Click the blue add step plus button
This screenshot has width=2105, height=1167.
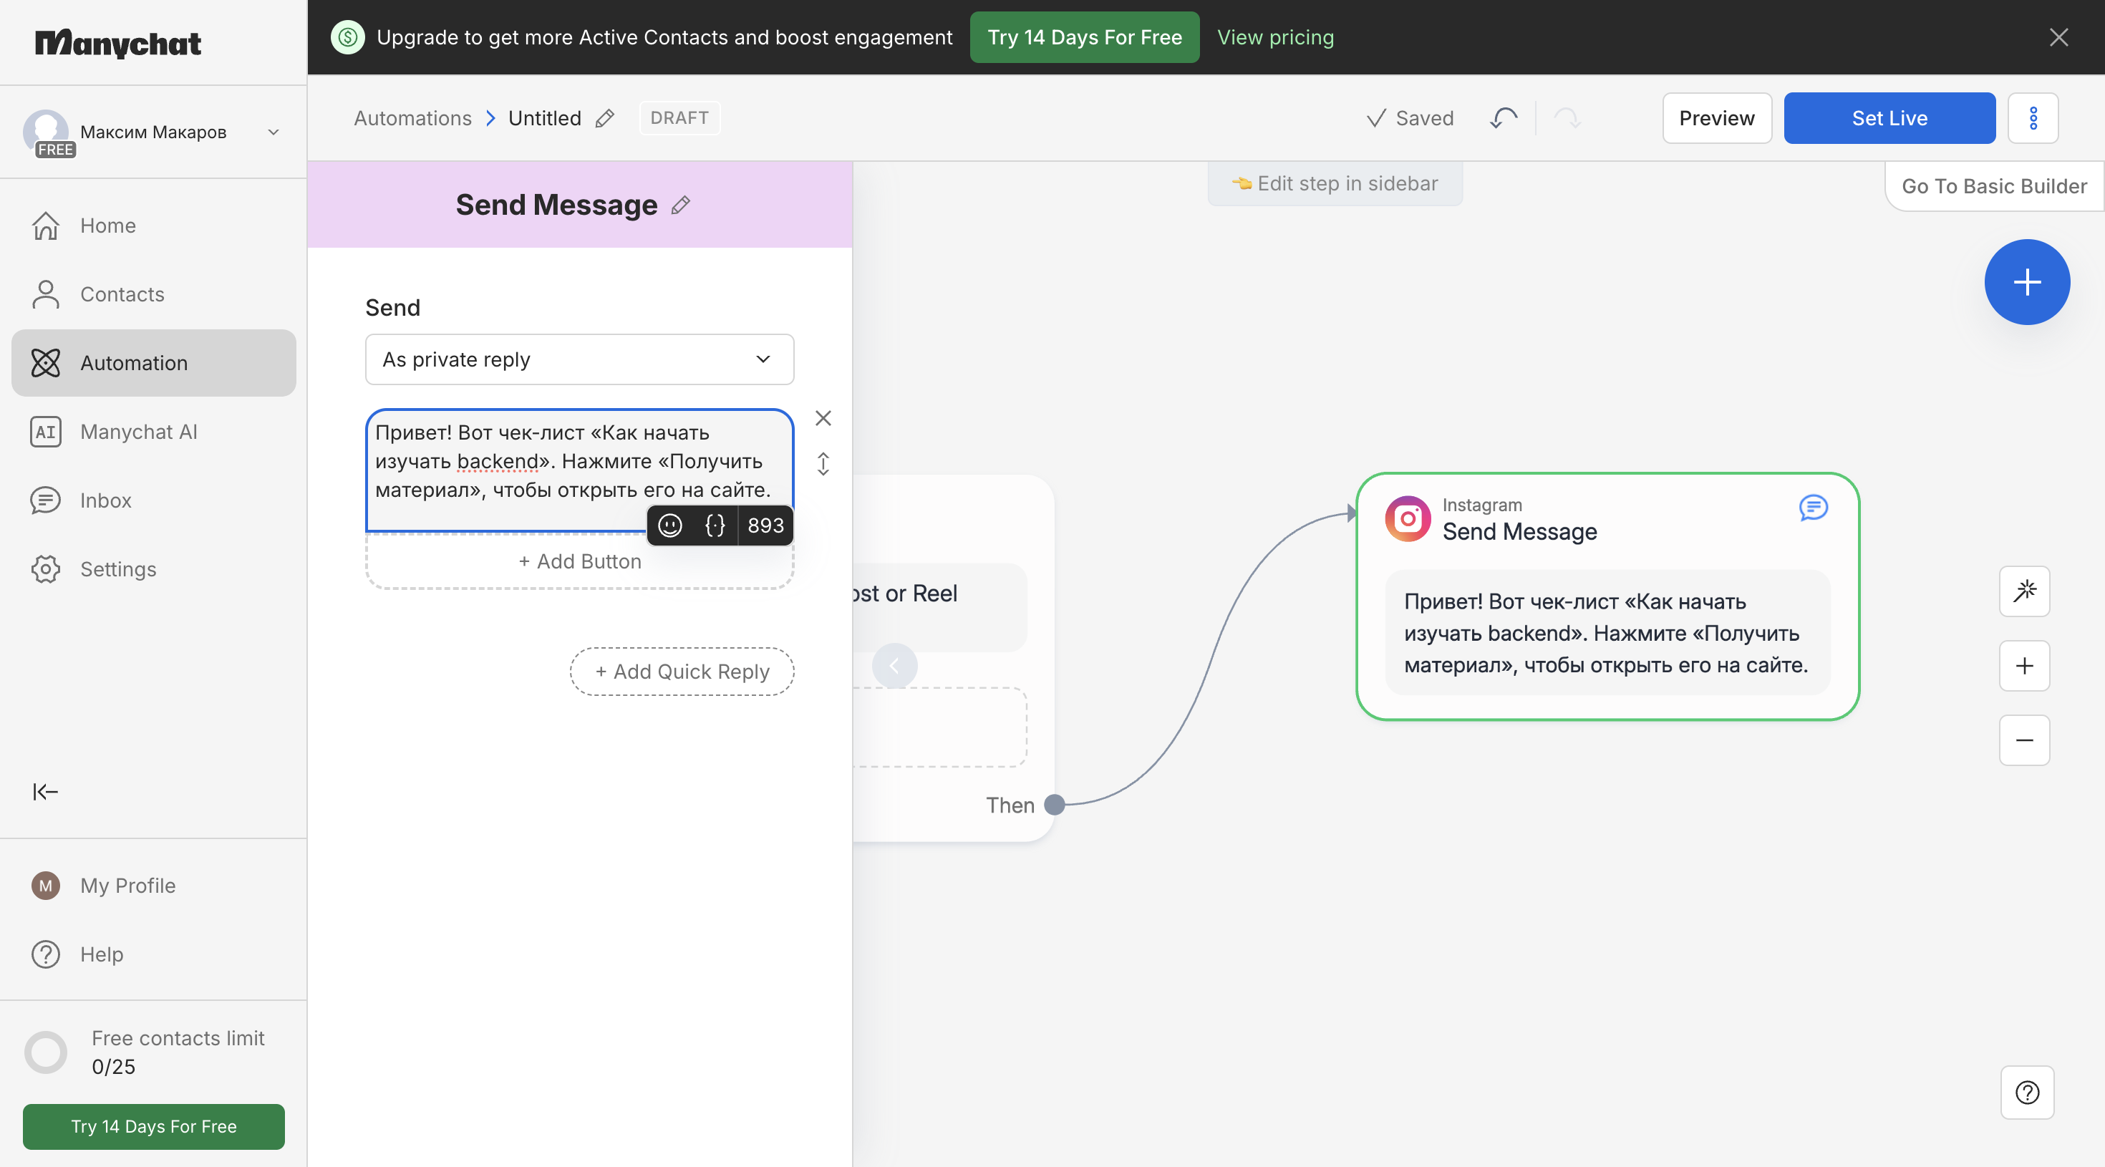(2026, 282)
